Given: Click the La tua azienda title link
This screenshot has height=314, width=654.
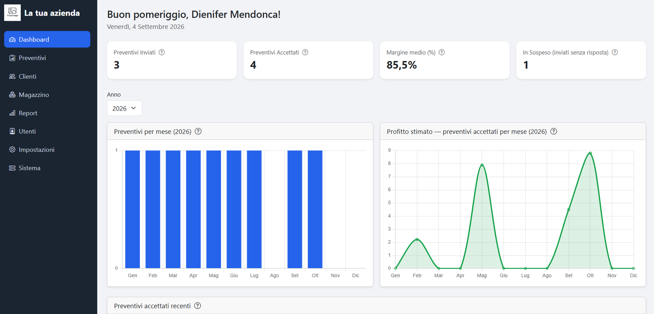Looking at the screenshot, I should [52, 13].
